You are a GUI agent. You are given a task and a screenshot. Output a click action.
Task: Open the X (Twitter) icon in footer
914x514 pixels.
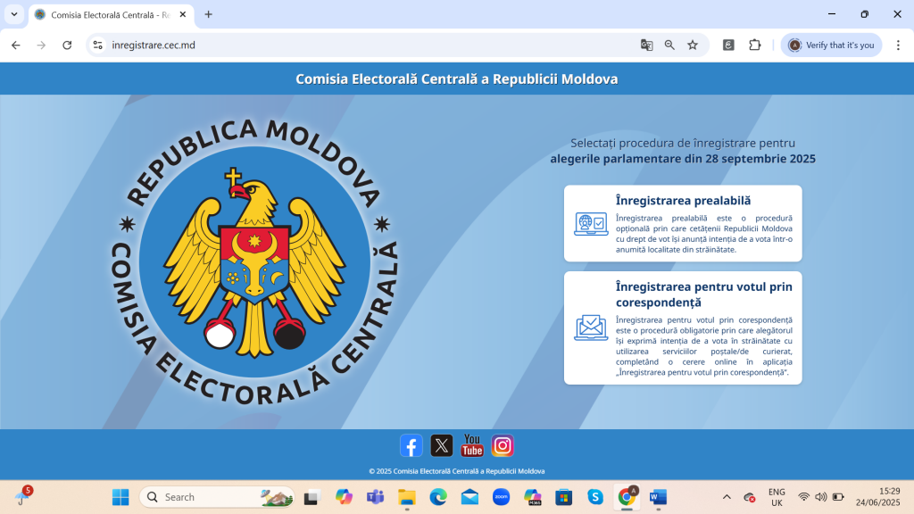pyautogui.click(x=441, y=446)
